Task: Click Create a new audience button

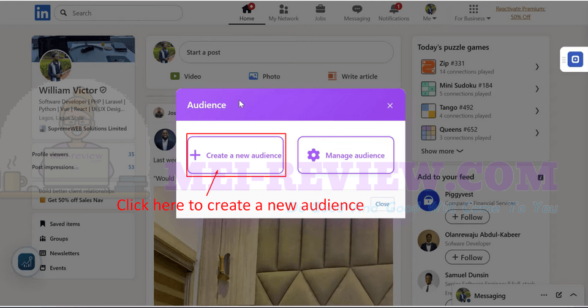Action: [235, 155]
